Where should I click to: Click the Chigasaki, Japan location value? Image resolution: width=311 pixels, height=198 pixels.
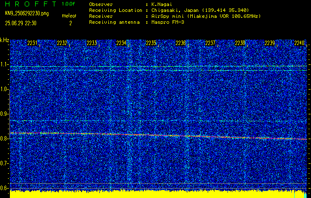(200, 10)
